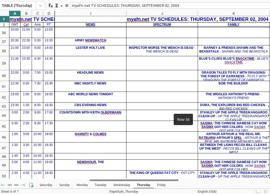Select column A header
This screenshot has height=194, width=270.
(x=15, y=13)
